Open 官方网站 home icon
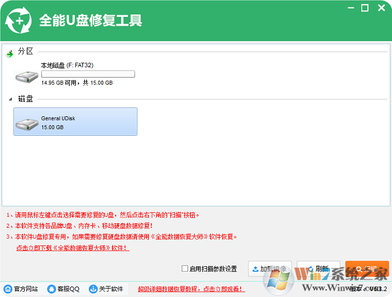This screenshot has height=297, width=392. 8,289
